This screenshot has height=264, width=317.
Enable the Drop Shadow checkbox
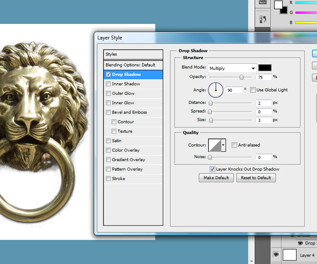(108, 74)
